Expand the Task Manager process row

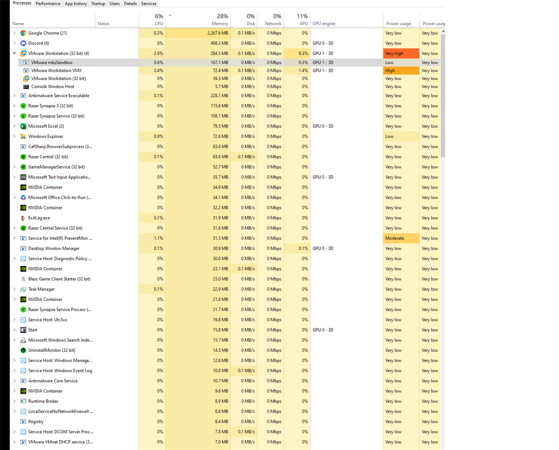[x=14, y=289]
